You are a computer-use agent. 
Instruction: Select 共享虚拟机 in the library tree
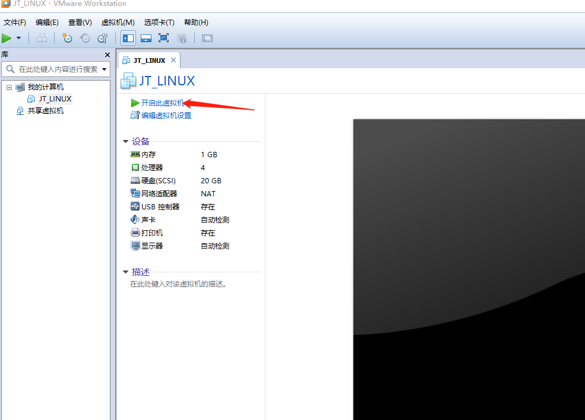tap(46, 111)
